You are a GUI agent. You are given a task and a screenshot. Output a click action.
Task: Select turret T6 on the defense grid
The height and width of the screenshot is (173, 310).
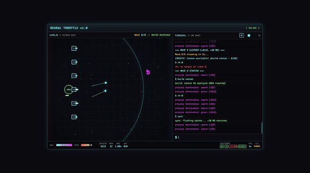[74, 117]
